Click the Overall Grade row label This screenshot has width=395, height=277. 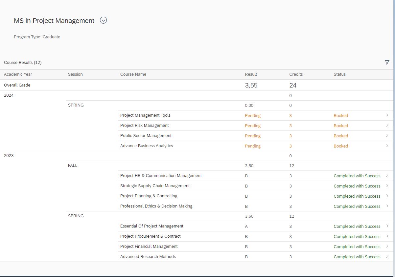click(17, 85)
